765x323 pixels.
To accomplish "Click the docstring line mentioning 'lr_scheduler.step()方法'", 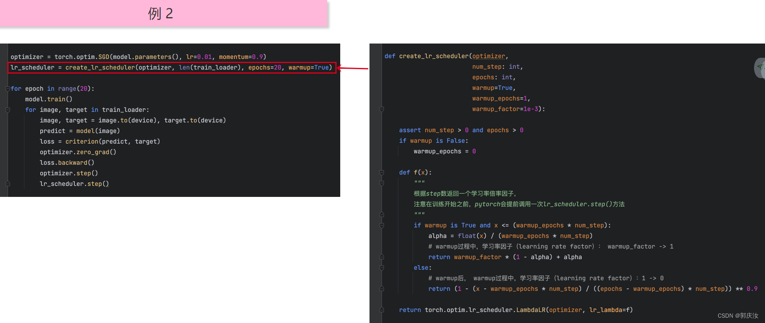I will (x=519, y=204).
